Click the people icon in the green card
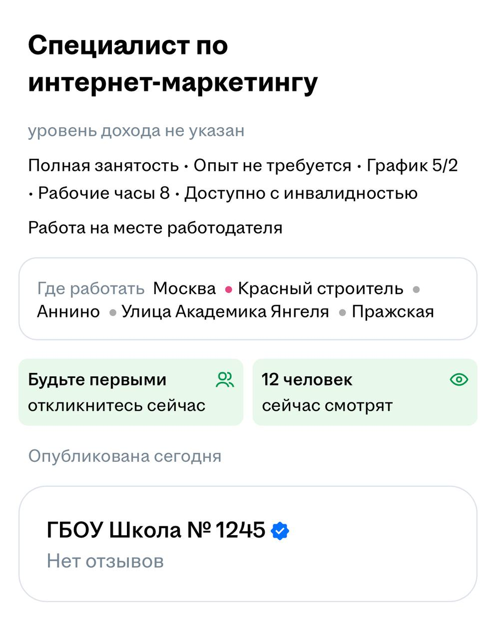Viewport: 496px width, 639px height. (225, 380)
